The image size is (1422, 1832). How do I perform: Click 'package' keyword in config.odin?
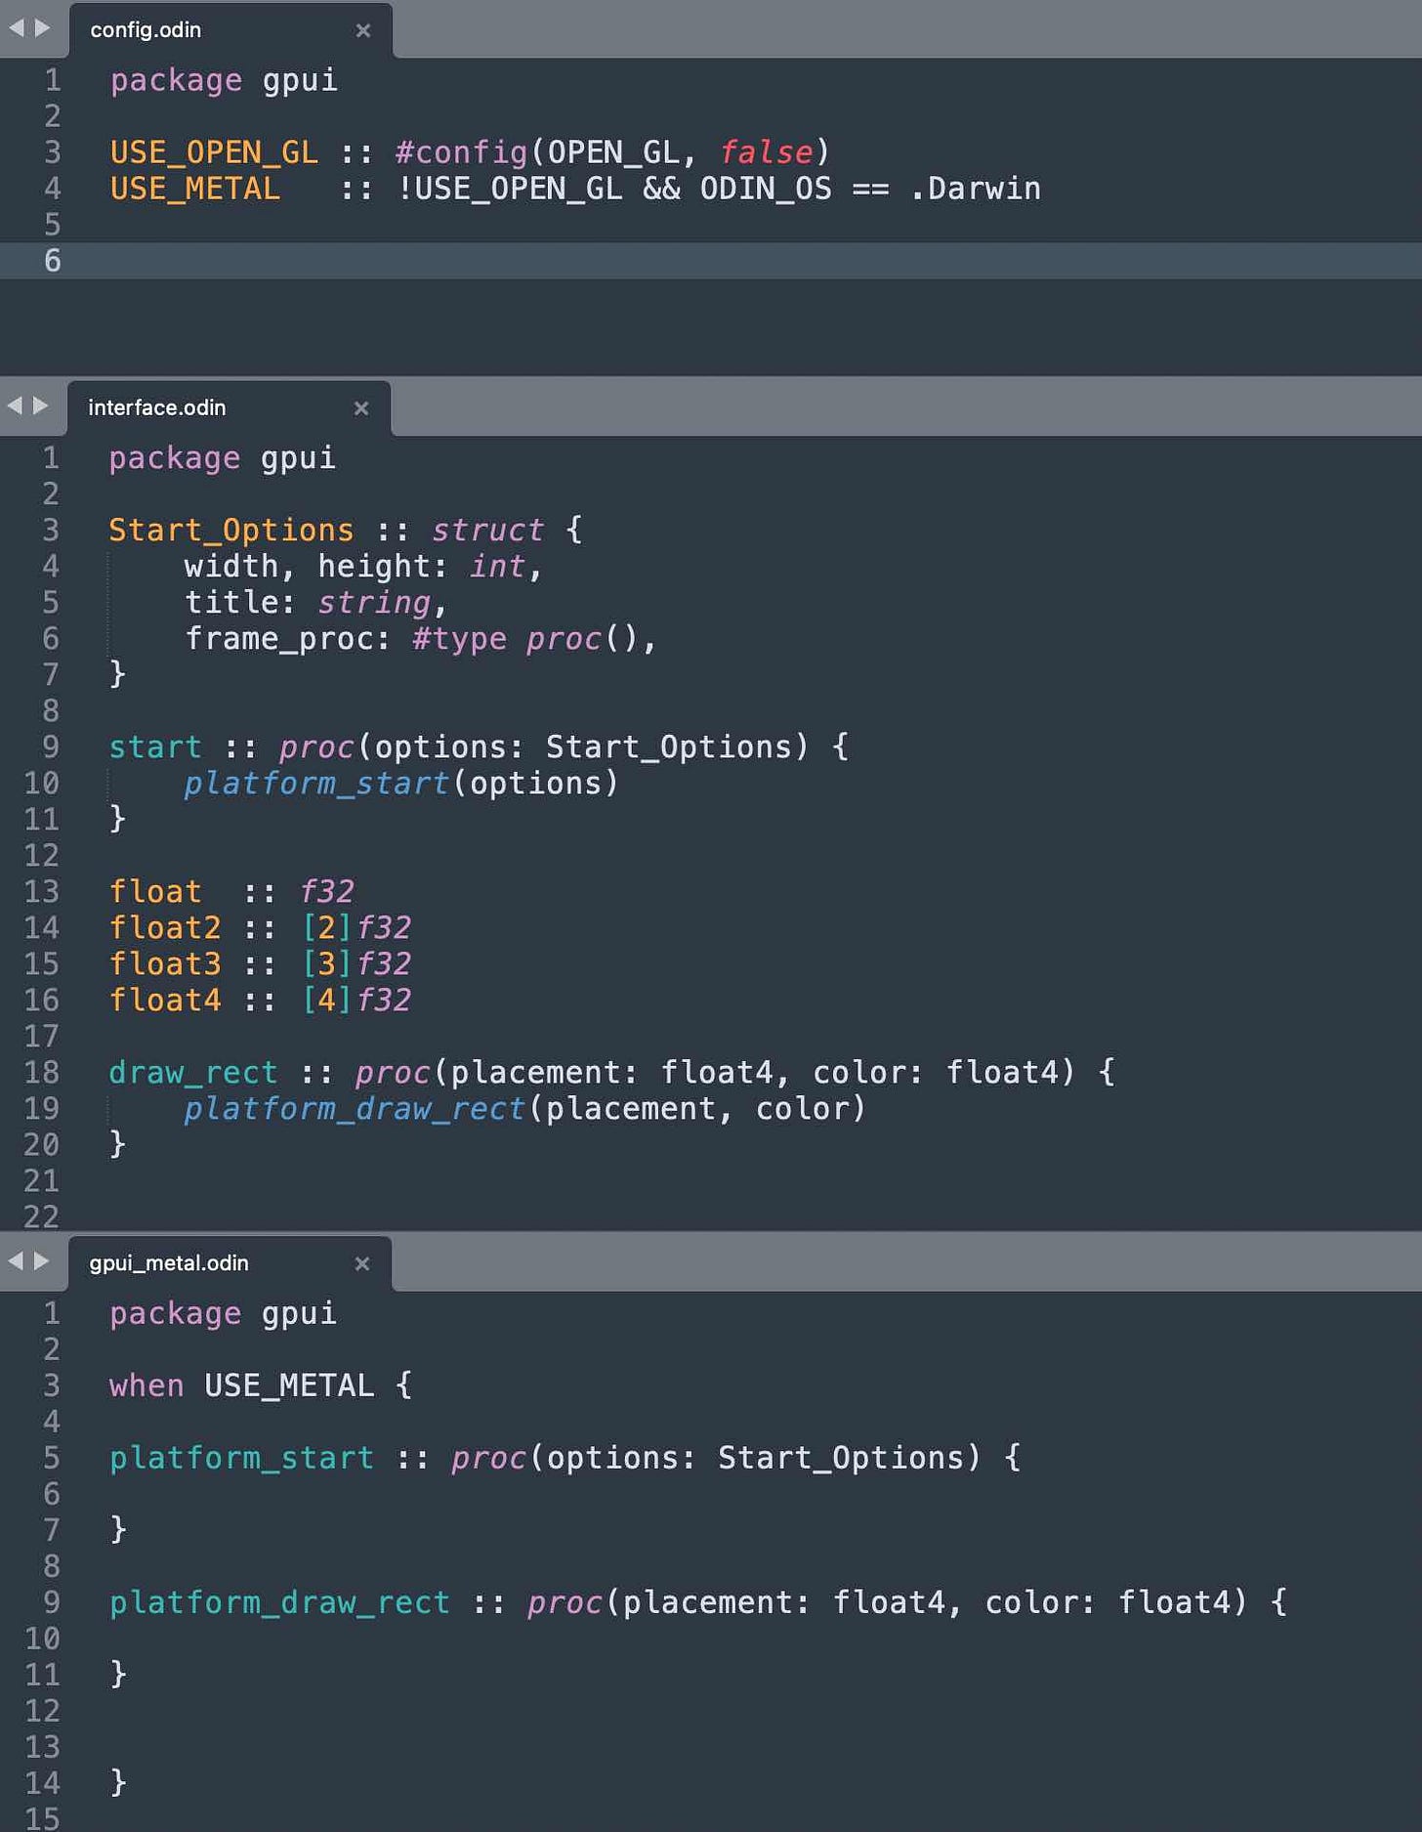(x=176, y=80)
